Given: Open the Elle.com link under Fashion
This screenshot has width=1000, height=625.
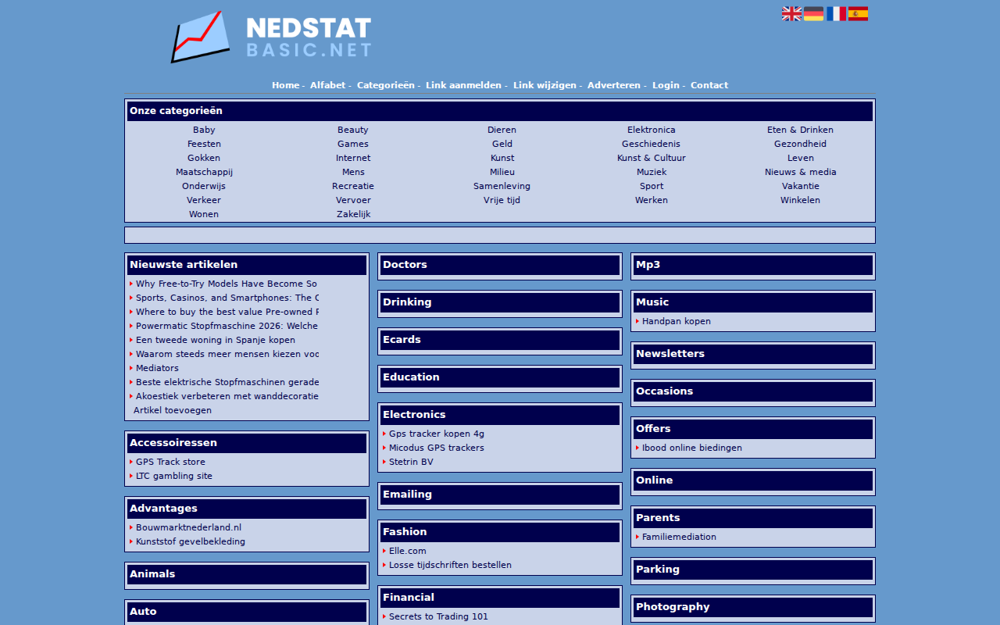Looking at the screenshot, I should coord(408,551).
